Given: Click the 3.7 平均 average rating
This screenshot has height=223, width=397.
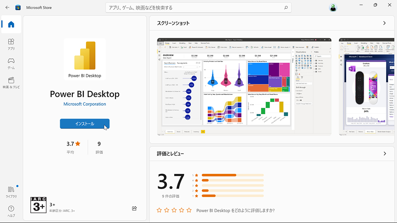Looking at the screenshot, I should tap(73, 148).
